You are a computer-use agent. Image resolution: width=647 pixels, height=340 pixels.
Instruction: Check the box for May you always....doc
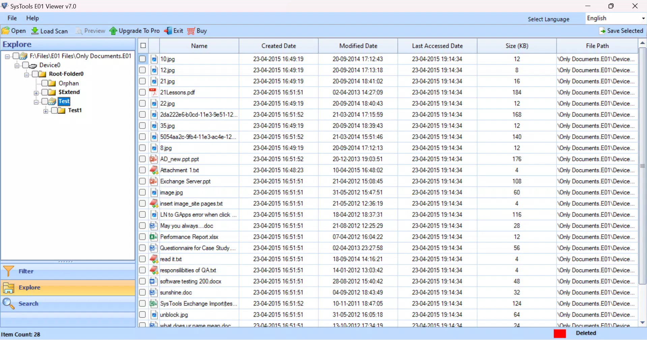click(142, 226)
